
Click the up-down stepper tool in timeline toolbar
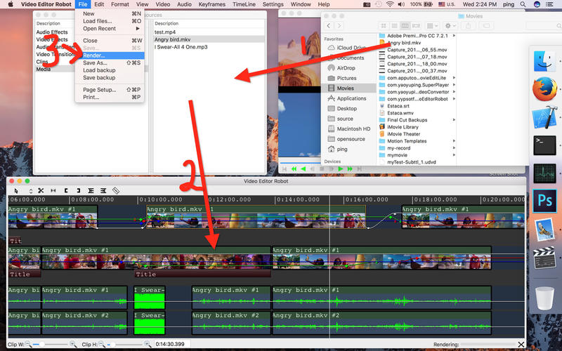tap(30, 191)
